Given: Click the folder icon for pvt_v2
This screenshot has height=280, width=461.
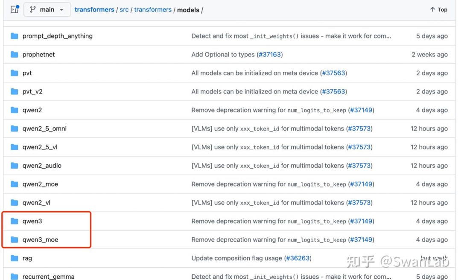Looking at the screenshot, I should (15, 91).
